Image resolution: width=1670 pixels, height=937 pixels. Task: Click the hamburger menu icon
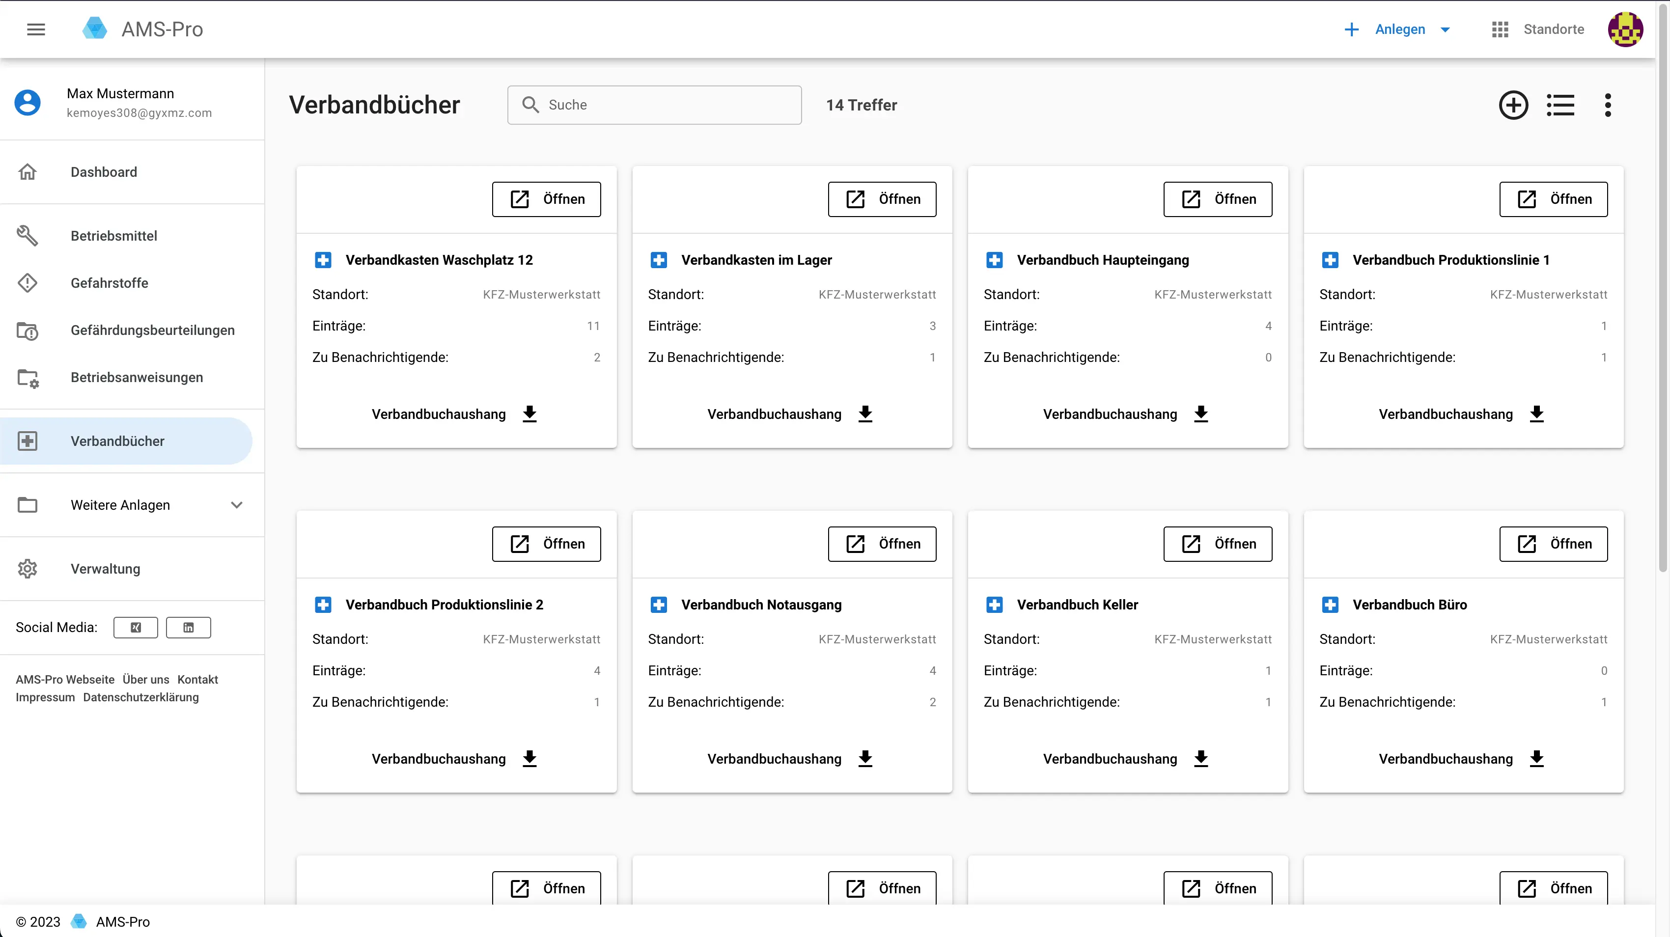point(36,29)
